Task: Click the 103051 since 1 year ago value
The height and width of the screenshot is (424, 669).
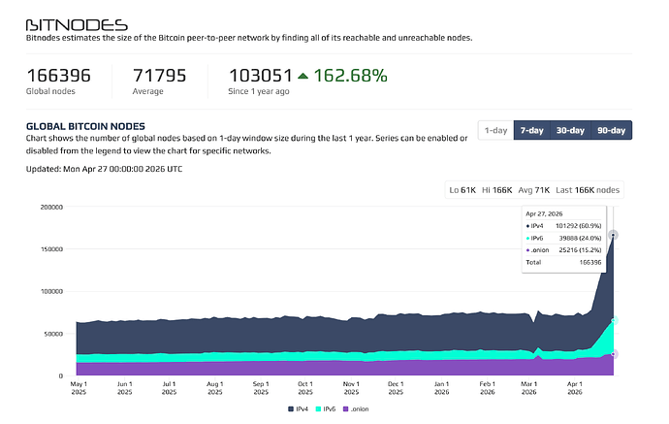Action: coord(261,76)
